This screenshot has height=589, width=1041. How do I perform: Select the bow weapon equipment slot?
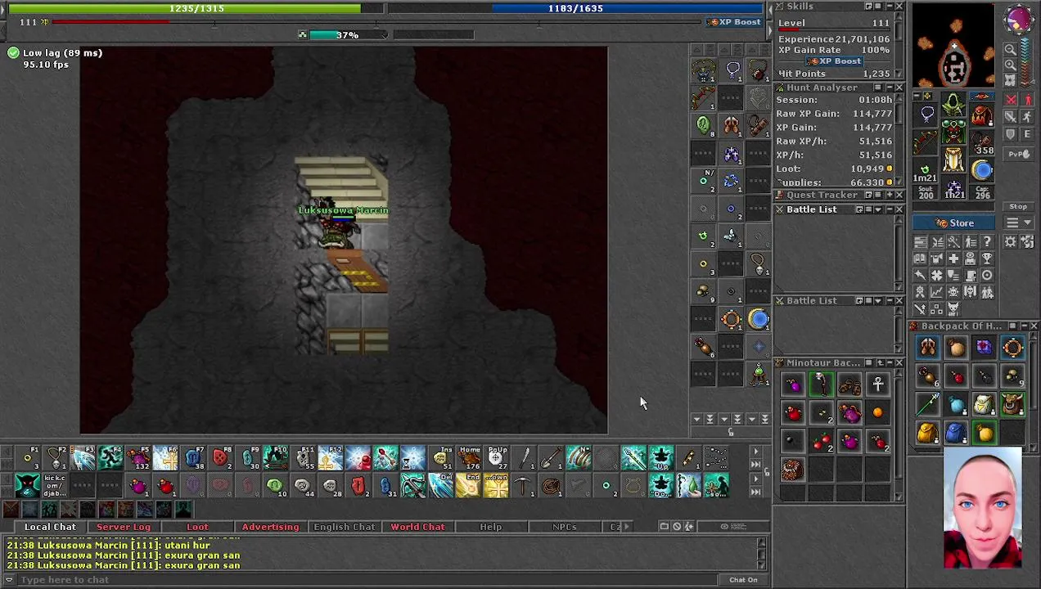[927, 141]
